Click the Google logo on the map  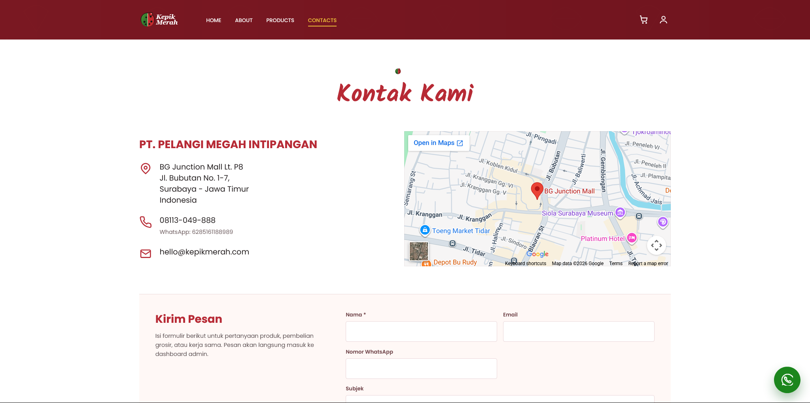tap(537, 254)
